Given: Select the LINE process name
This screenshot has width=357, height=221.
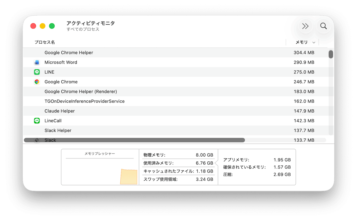Looking at the screenshot, I should [x=49, y=72].
